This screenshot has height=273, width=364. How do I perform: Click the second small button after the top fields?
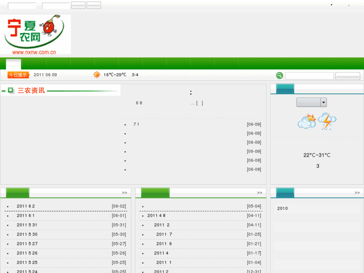click(x=94, y=5)
